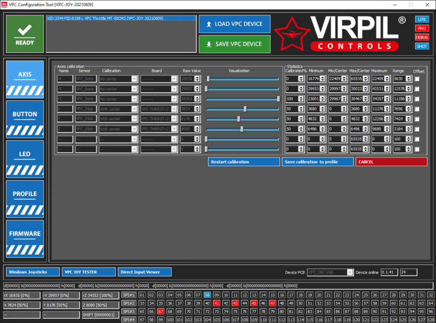The height and width of the screenshot is (323, 436).
Task: Enable Offset for the Z axis row
Action: (417, 129)
